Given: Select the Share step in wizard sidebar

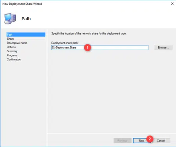Looking at the screenshot, I should [10, 39].
